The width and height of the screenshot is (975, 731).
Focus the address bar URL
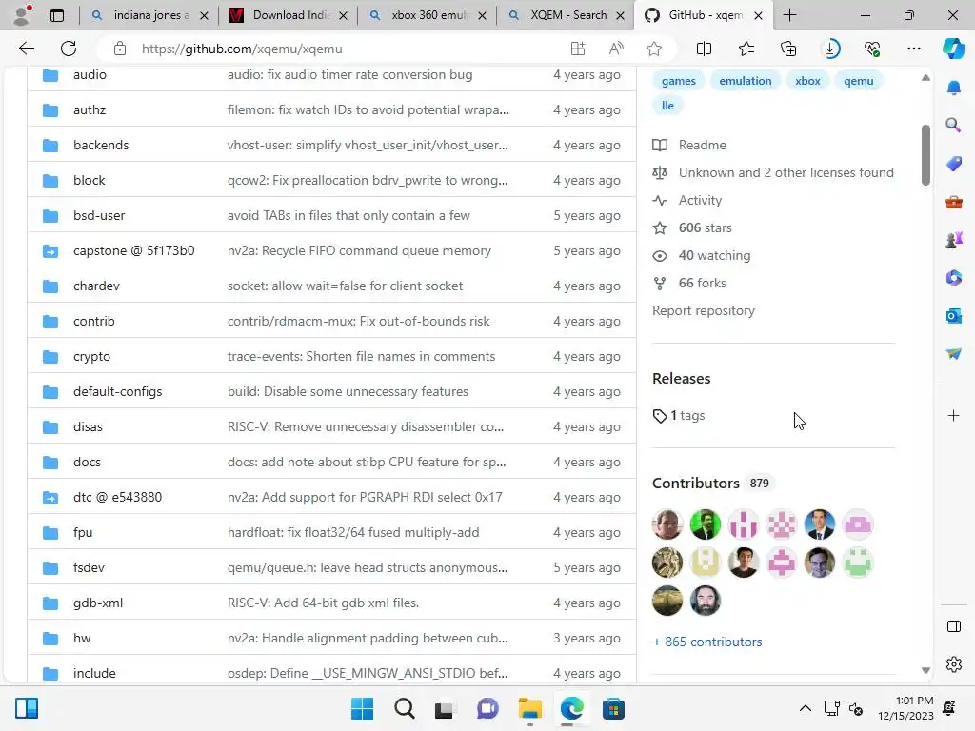coord(242,49)
